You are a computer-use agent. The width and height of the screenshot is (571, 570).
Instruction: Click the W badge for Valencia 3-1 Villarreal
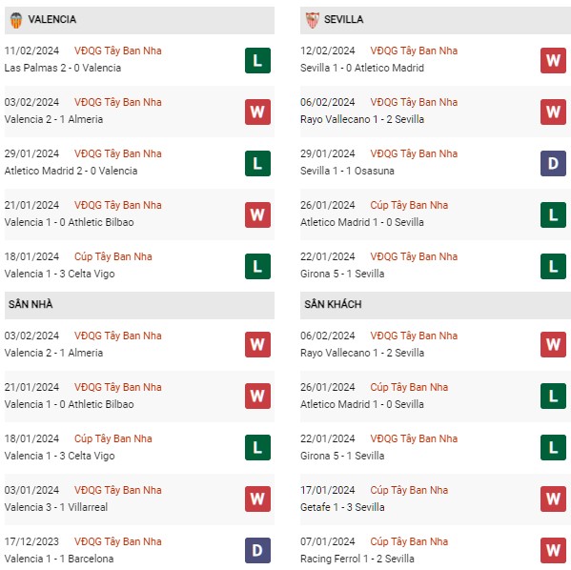click(257, 499)
